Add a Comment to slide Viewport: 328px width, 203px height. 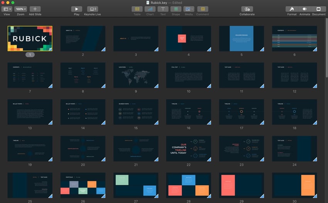click(x=203, y=9)
